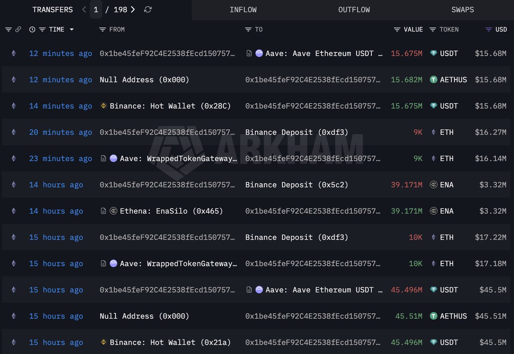This screenshot has width=514, height=354.
Task: Open the 14 minutes ago transaction link
Action: [x=60, y=106]
